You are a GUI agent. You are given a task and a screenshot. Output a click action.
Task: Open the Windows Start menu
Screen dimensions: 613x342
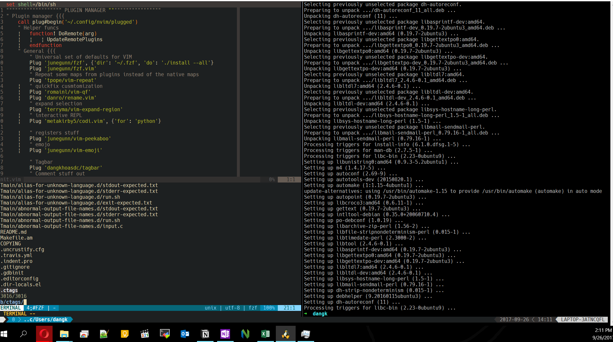coord(4,334)
